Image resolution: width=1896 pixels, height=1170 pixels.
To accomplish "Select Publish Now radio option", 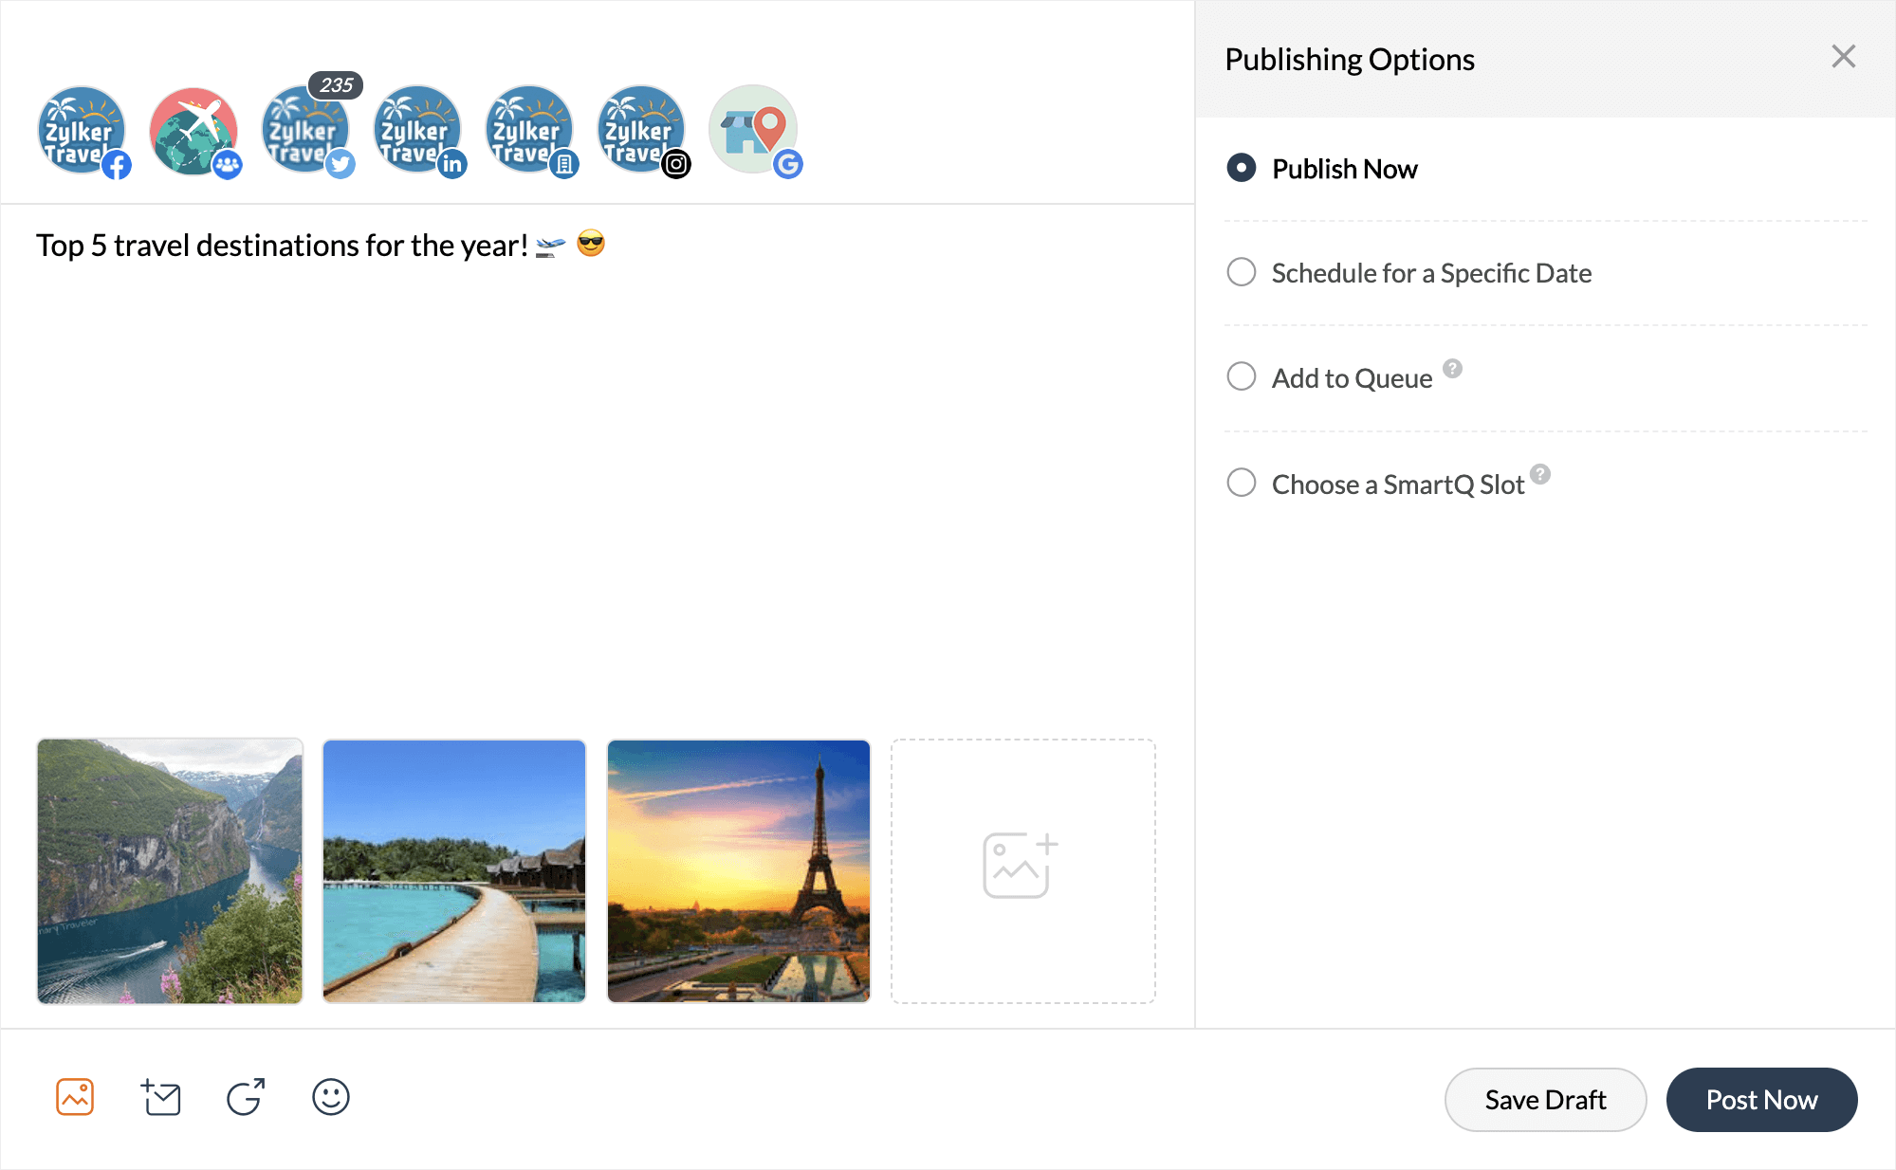I will pyautogui.click(x=1242, y=169).
